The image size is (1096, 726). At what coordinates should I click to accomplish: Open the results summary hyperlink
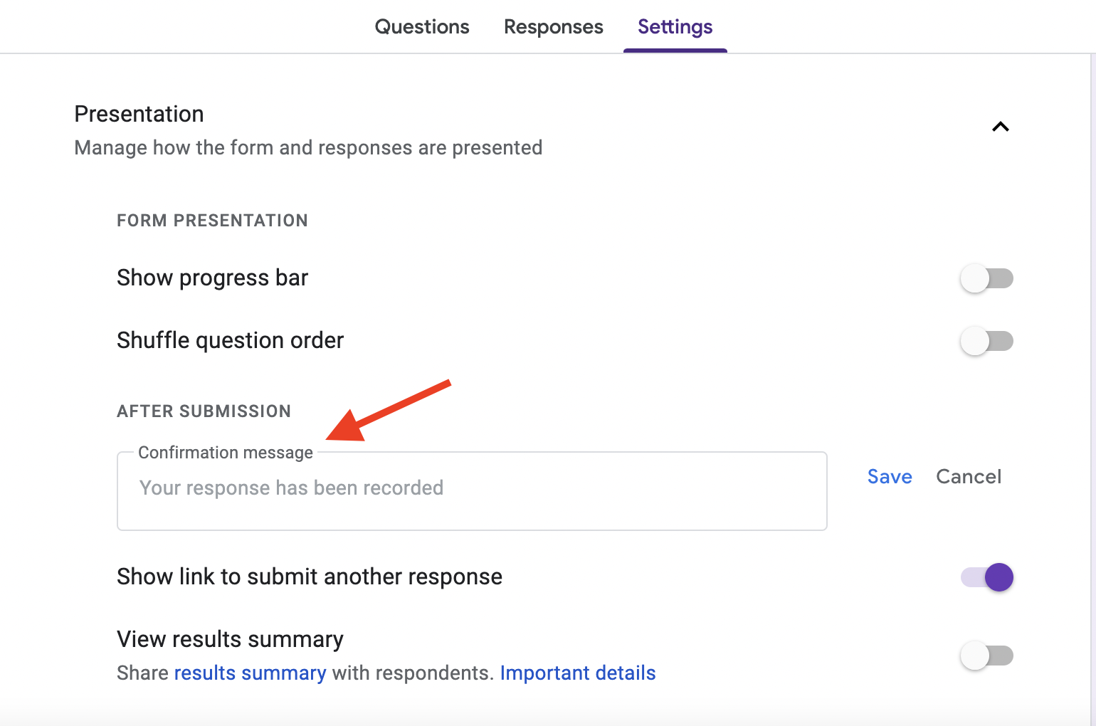click(x=250, y=673)
